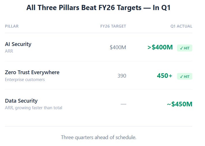Click the ~$450M Data Security actual
The width and height of the screenshot is (205, 146).
coord(180,104)
